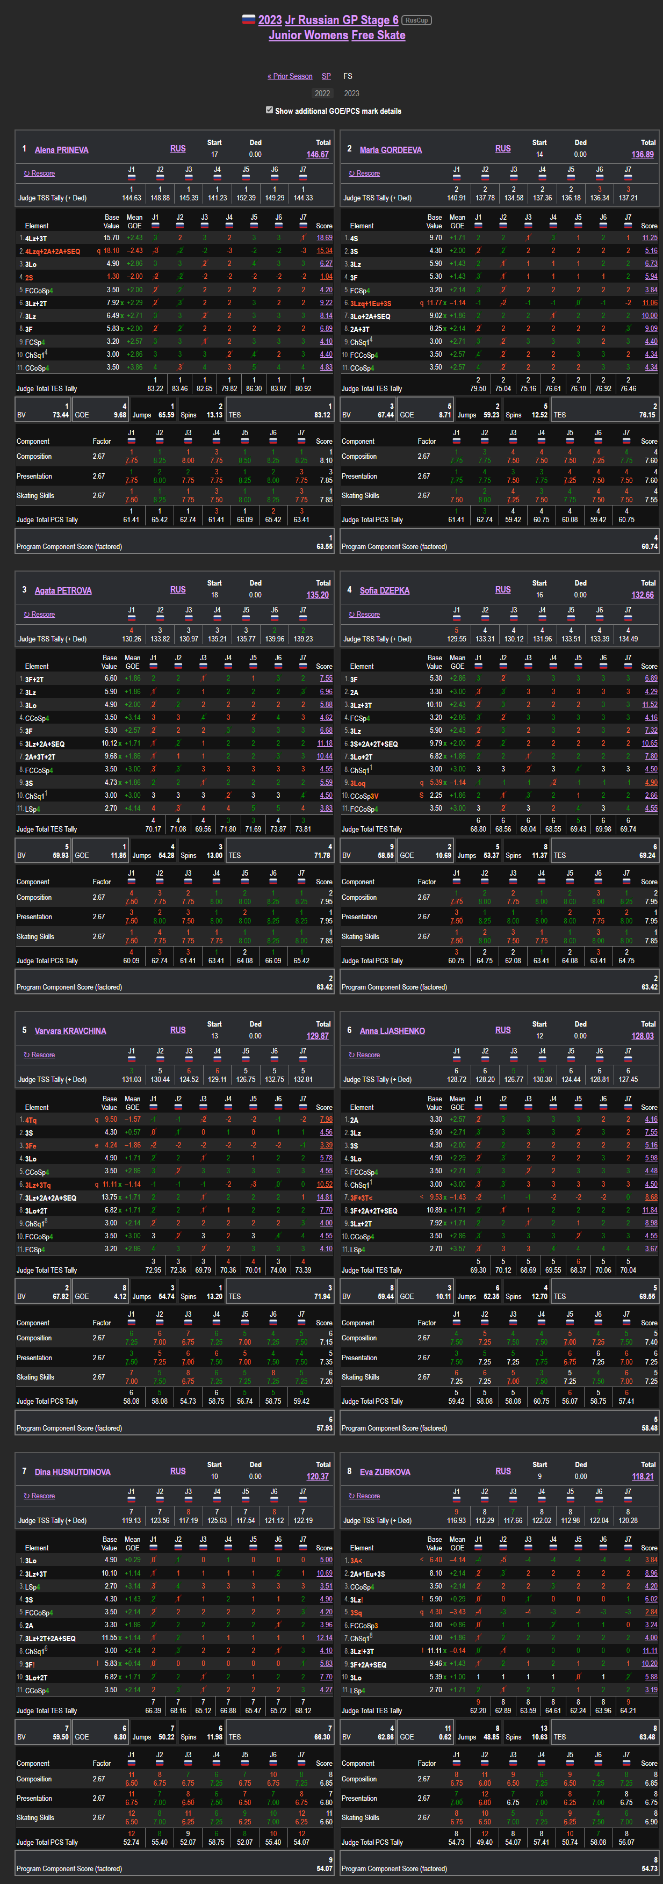Open score 18.69 for Prineva's 4Lz+3T

click(324, 237)
